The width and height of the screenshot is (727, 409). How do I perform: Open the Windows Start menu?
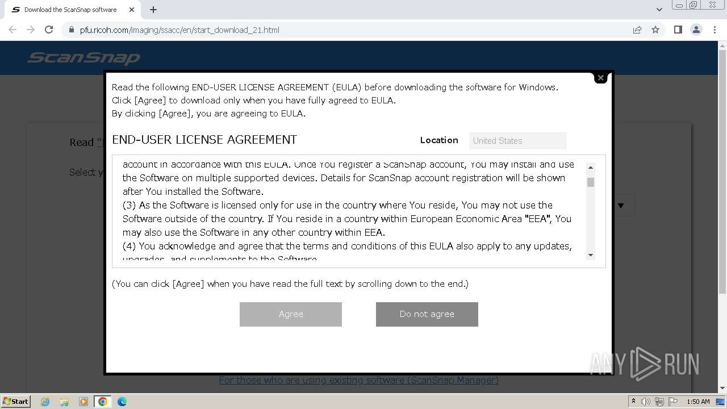pos(15,401)
